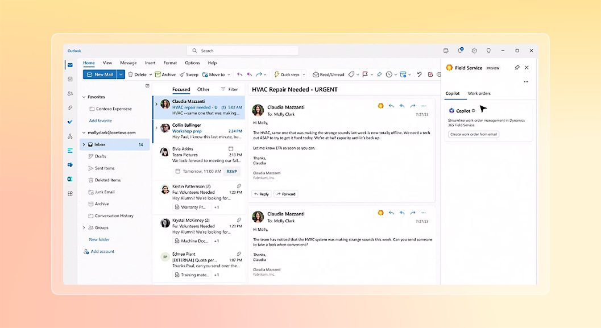Pin the Field Service pane
This screenshot has height=328, width=601.
[x=517, y=68]
